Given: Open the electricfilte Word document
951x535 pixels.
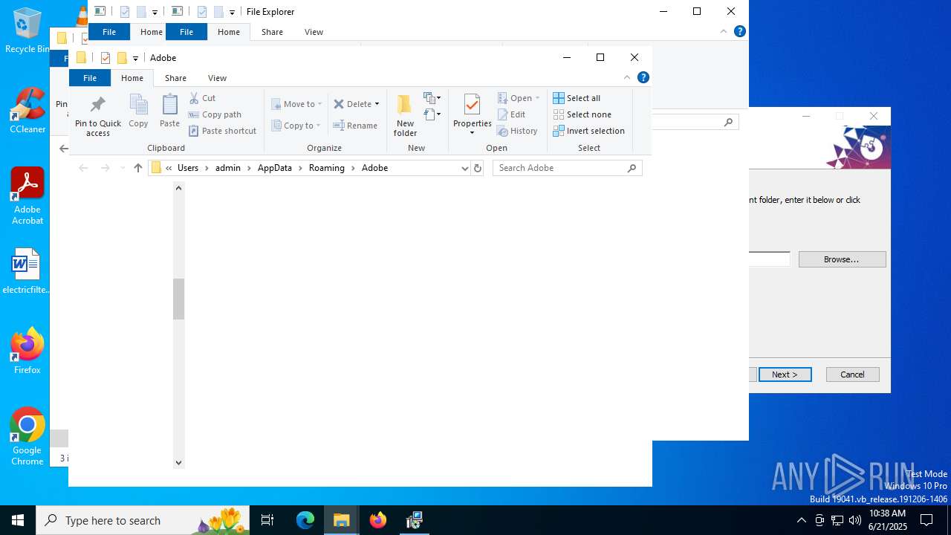Looking at the screenshot, I should click(26, 271).
